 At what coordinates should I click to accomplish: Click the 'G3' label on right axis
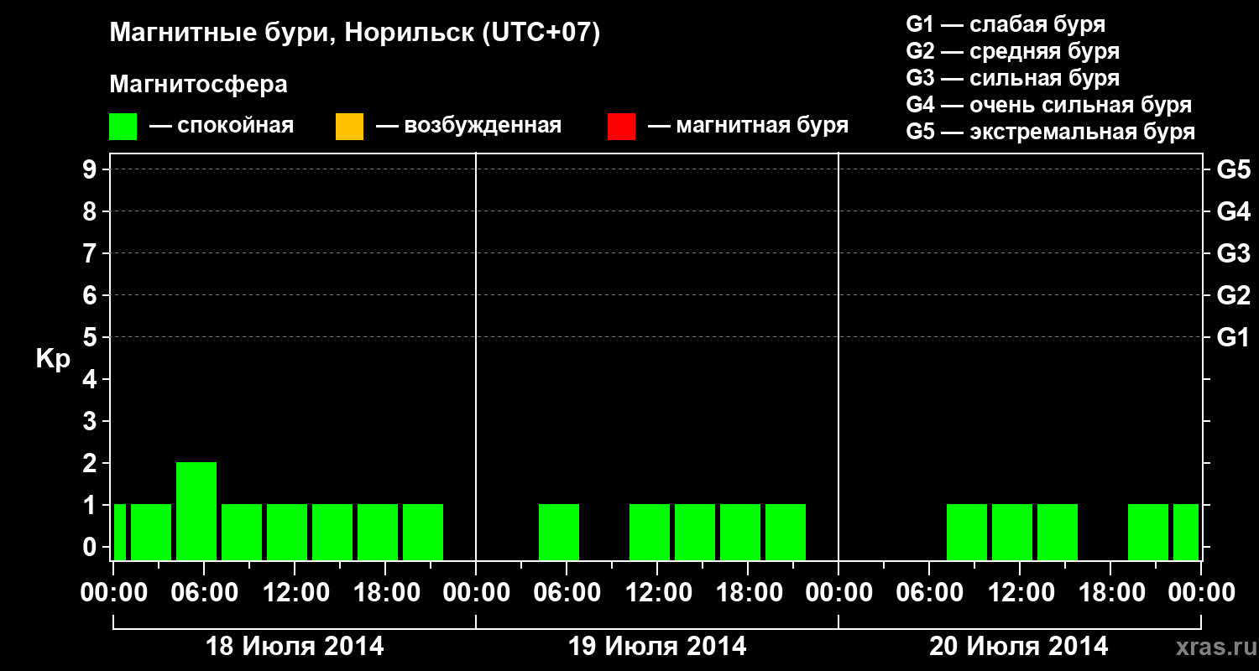pyautogui.click(x=1234, y=253)
